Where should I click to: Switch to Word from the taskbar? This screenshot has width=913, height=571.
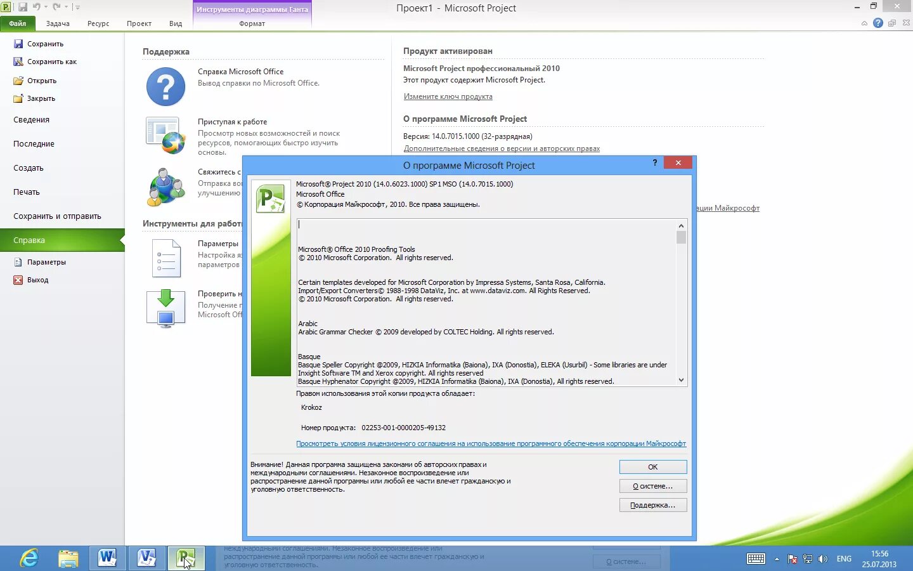tap(107, 558)
